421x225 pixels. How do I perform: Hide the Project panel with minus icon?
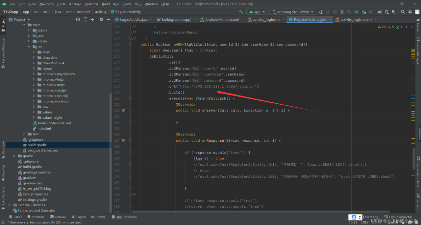click(109, 20)
